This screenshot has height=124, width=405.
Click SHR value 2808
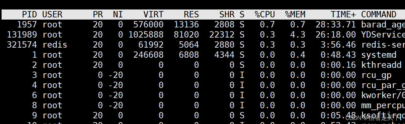[x=224, y=25]
